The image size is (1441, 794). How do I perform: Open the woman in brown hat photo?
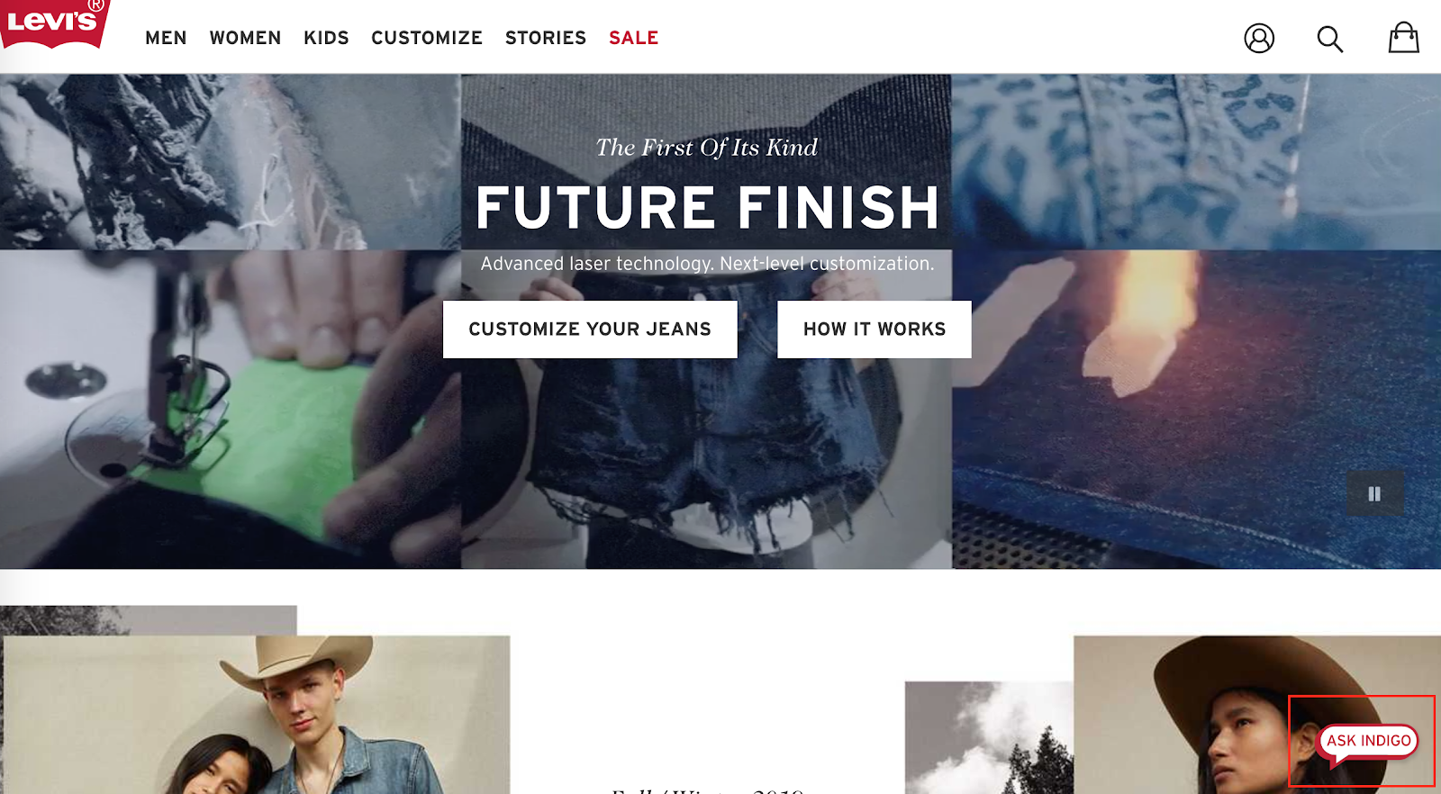tap(1257, 715)
